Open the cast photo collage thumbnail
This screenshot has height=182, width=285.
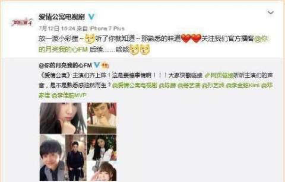78,142
